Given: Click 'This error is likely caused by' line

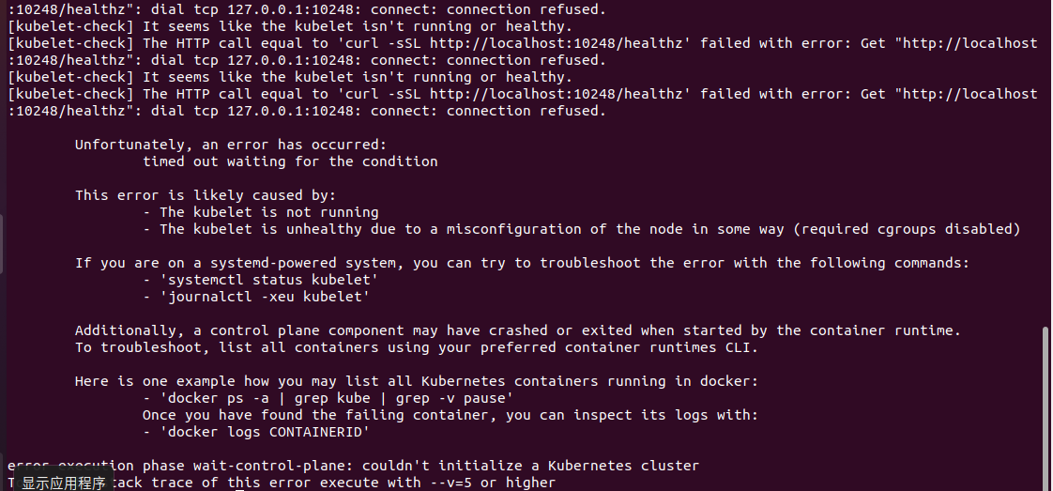Looking at the screenshot, I should 205,195.
